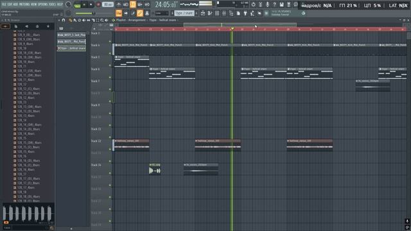Select 128_12 item in browser
The width and height of the screenshot is (411, 231).
22,84
